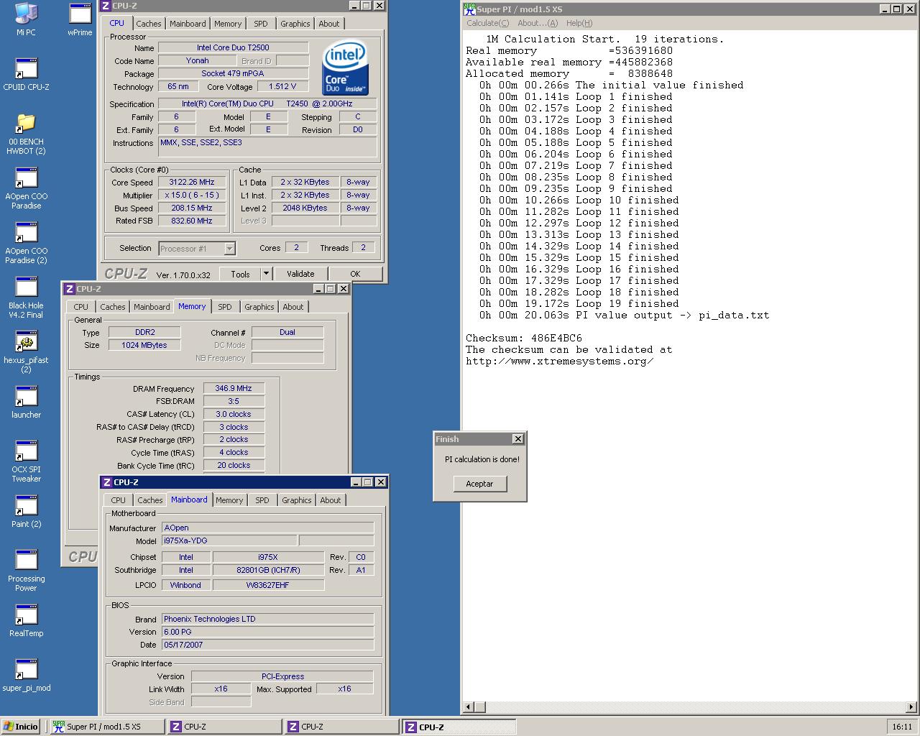Open the 00 BENCH HWBOT (2) folder

(26, 134)
